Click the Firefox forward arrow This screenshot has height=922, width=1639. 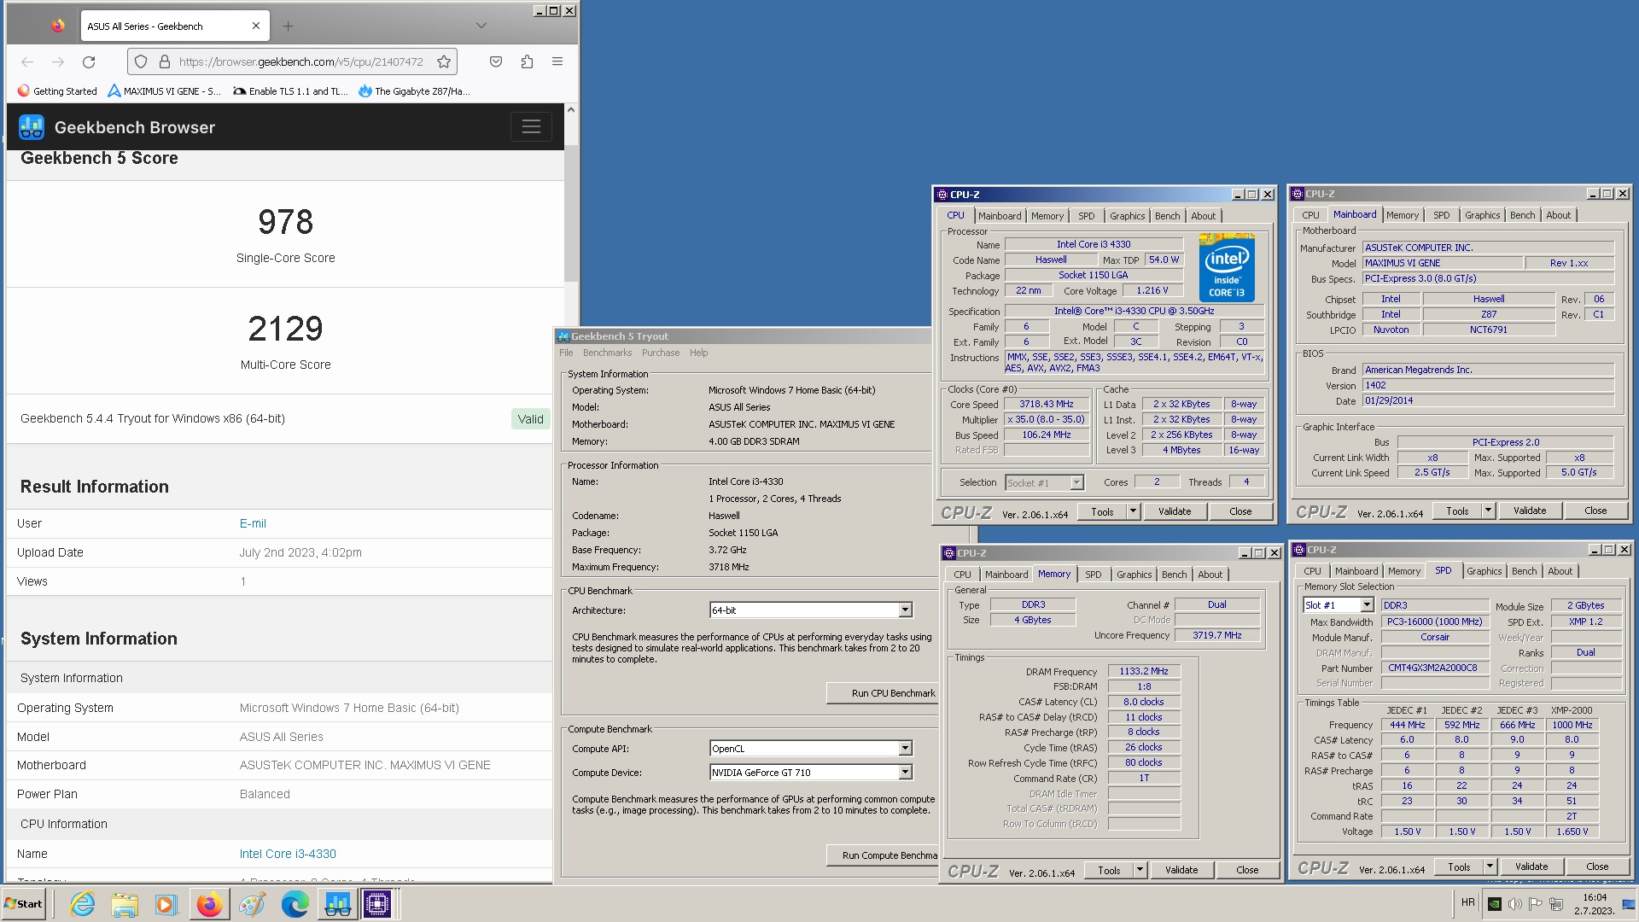click(x=58, y=61)
